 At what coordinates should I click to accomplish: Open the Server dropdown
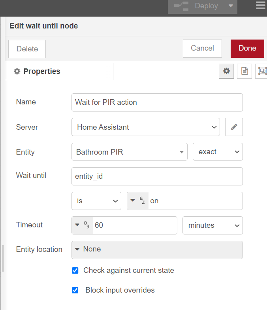(x=145, y=127)
